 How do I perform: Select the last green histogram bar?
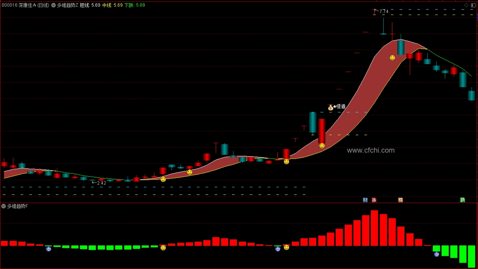coord(472,256)
